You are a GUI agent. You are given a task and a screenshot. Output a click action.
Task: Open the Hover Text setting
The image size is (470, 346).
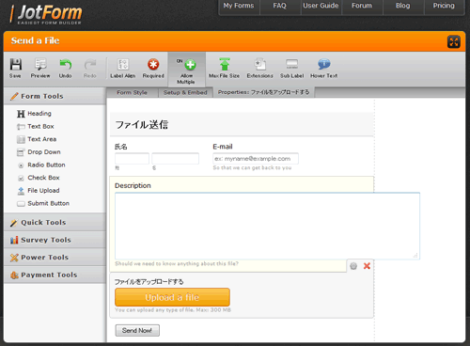tap(324, 68)
